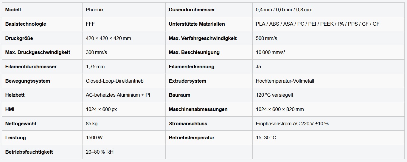Viewport: 407px width, 162px height.
Task: Click the 'Maschinenabmessungen' label cell
Action: [x=198, y=109]
